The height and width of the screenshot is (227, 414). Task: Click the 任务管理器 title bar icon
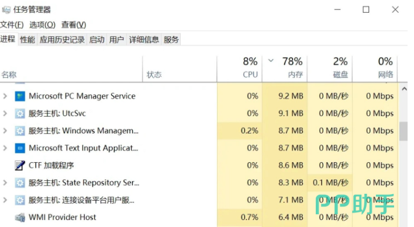6,10
